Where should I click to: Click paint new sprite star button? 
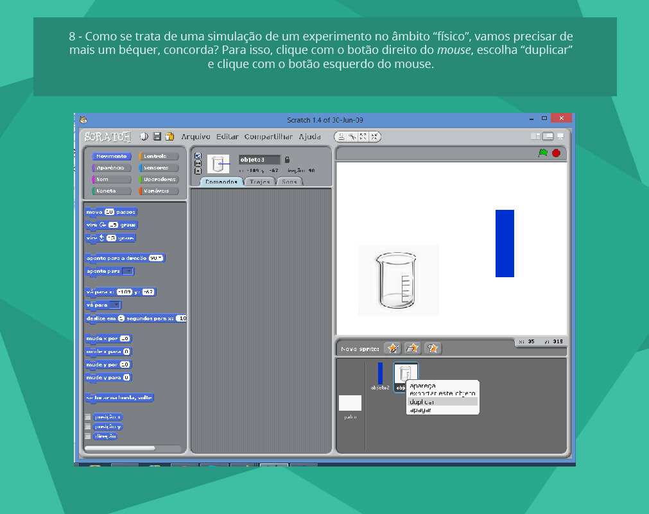[x=393, y=348]
